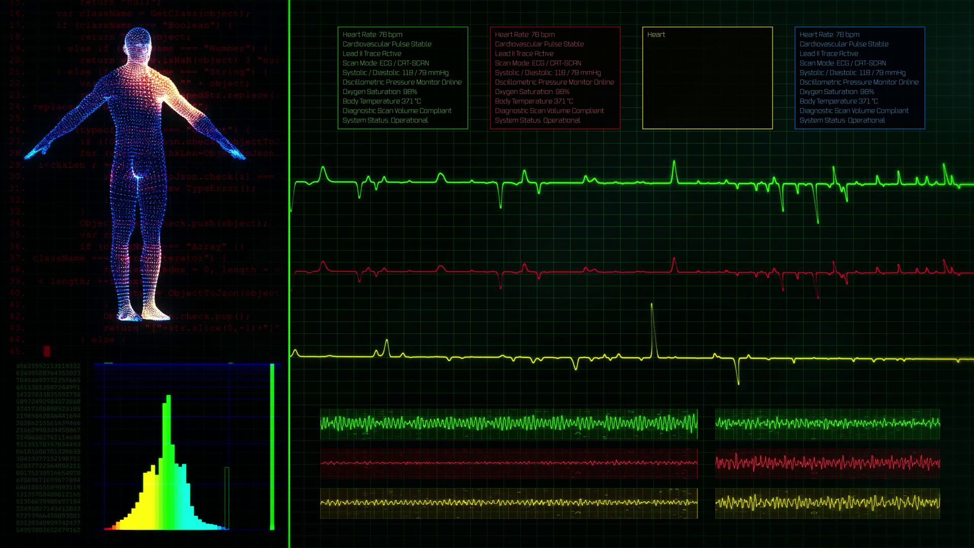Image resolution: width=974 pixels, height=548 pixels.
Task: Select the small green waveform strip
Action: pos(827,423)
